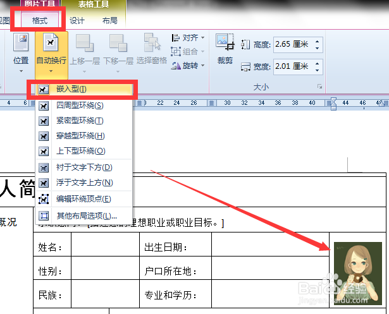This screenshot has height=314, width=389.
Task: Choose 嵌入型(I) inline wrap option
Action: pos(84,89)
